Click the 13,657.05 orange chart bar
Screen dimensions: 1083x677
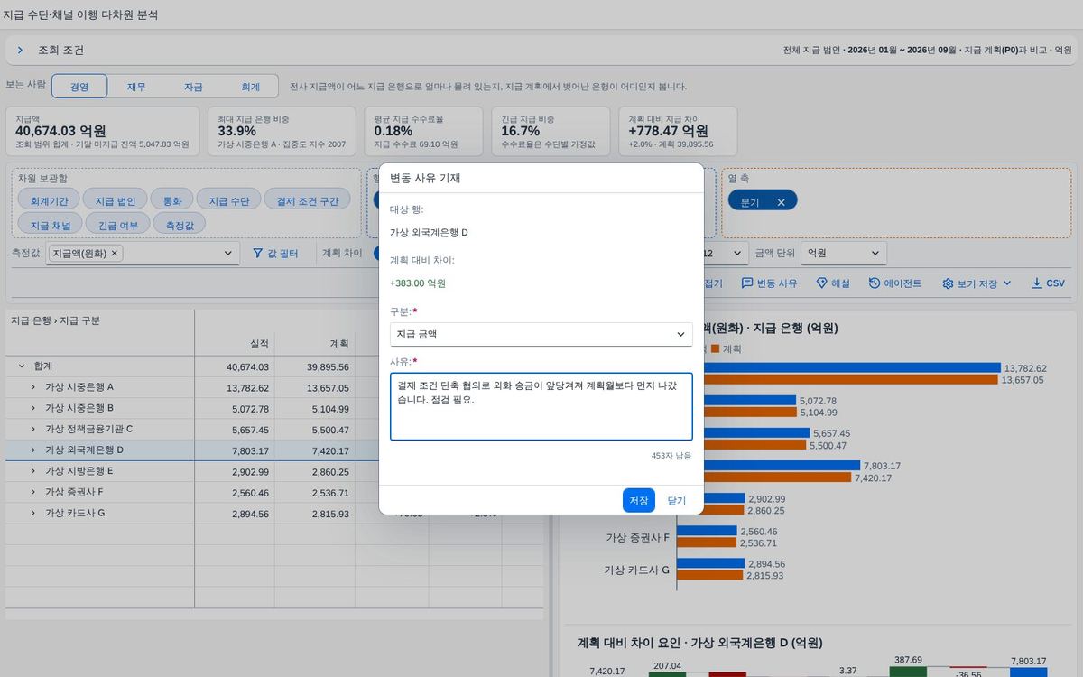coord(851,380)
